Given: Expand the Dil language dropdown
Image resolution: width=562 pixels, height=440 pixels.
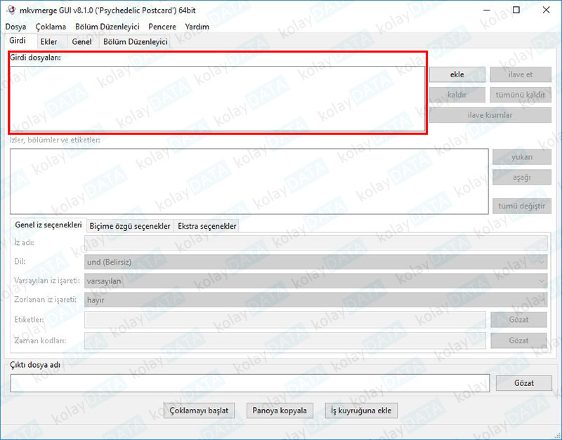Looking at the screenshot, I should click(315, 262).
